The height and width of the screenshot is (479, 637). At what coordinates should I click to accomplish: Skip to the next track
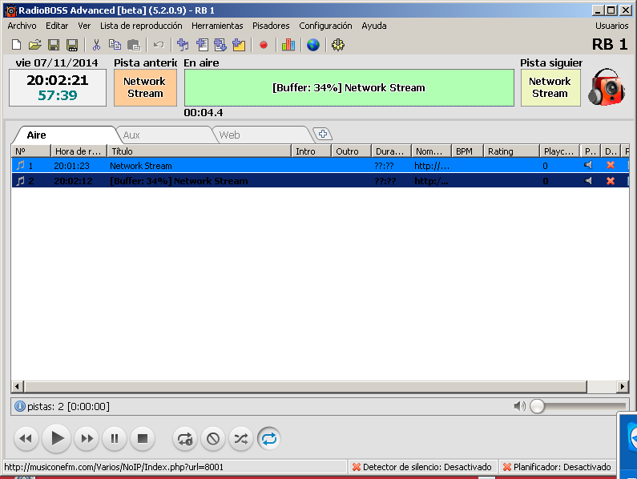pyautogui.click(x=87, y=439)
